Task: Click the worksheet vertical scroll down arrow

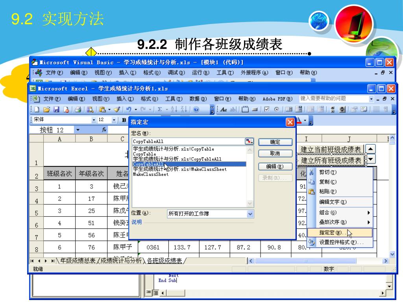Action: point(392,254)
